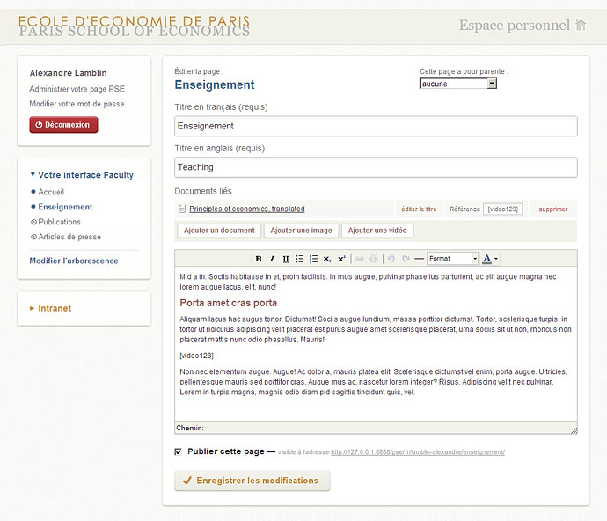Insert a numbered list
Screen dimensions: 607x521
[313, 259]
